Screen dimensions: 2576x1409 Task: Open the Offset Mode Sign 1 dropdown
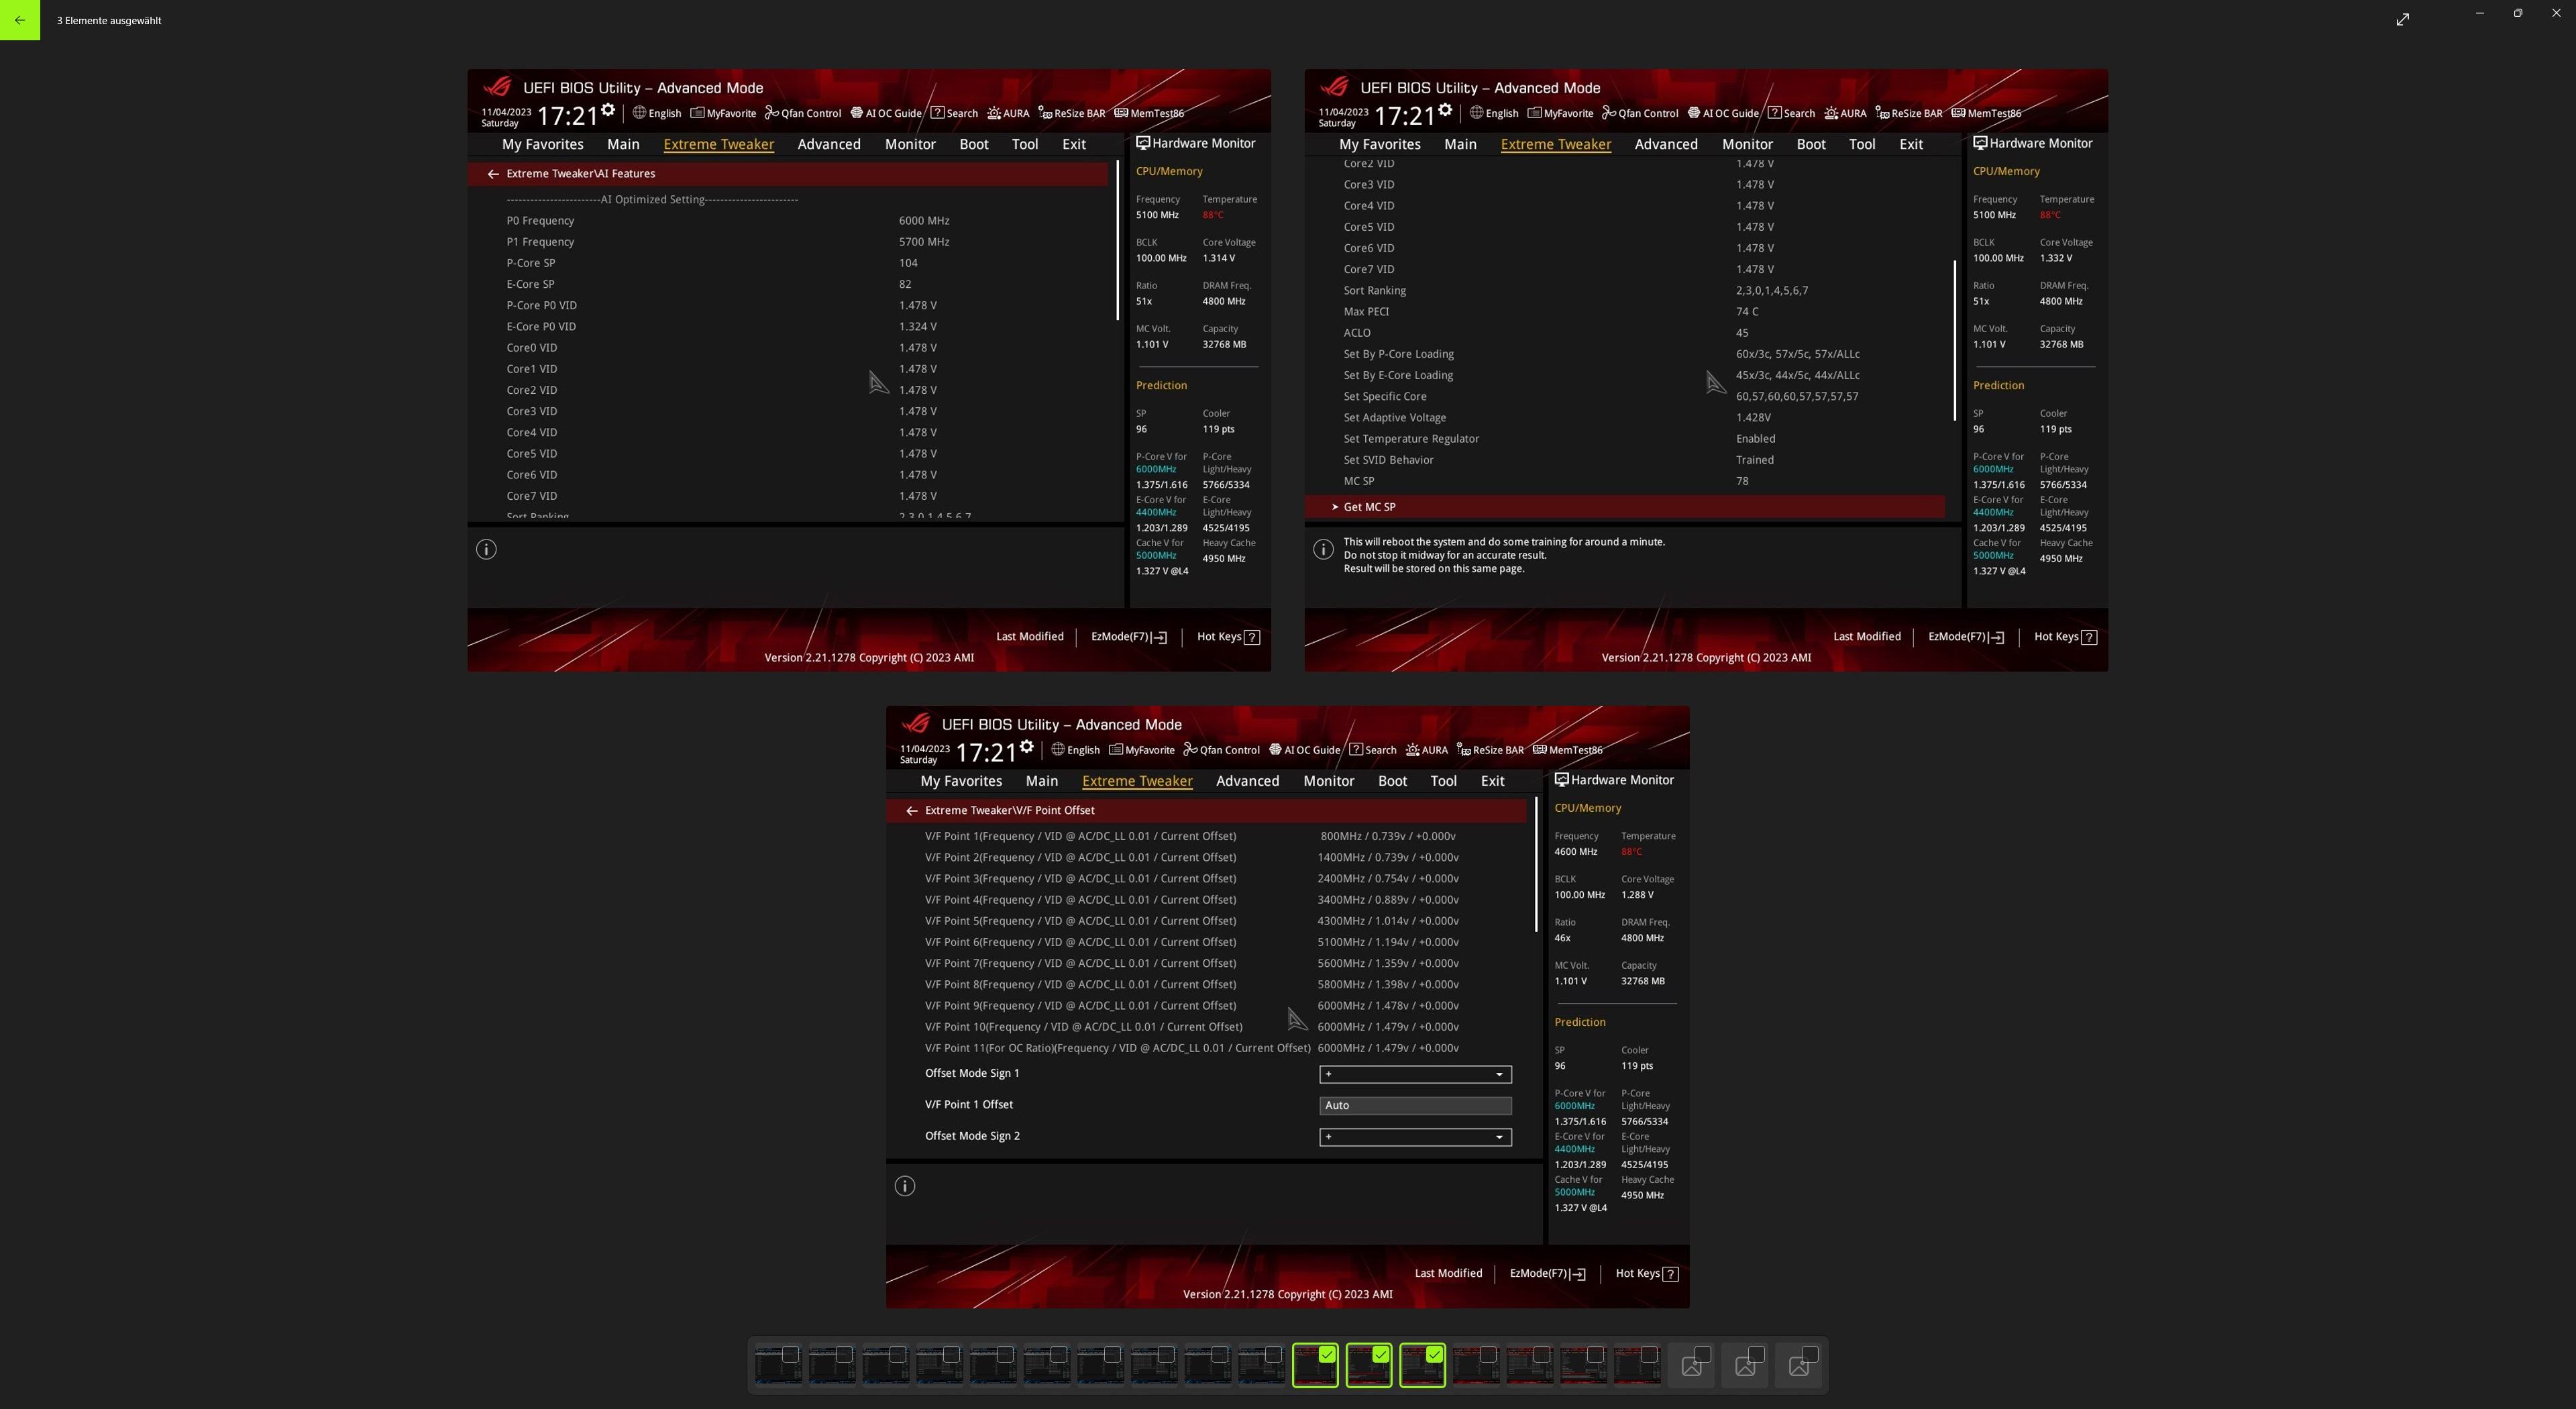pos(1415,1074)
